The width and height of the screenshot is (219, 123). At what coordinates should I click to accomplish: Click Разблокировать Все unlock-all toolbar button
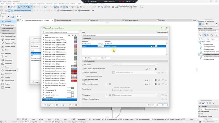(65, 11)
